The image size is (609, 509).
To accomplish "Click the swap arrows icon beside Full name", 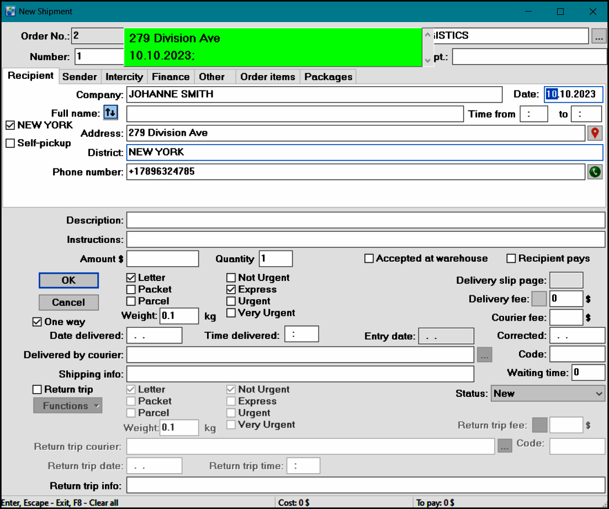I will (x=110, y=113).
